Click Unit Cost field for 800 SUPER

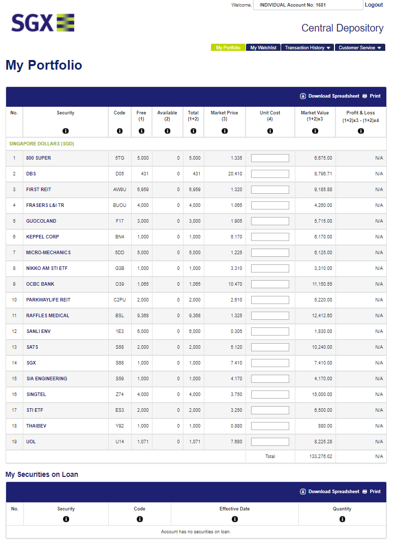point(270,158)
